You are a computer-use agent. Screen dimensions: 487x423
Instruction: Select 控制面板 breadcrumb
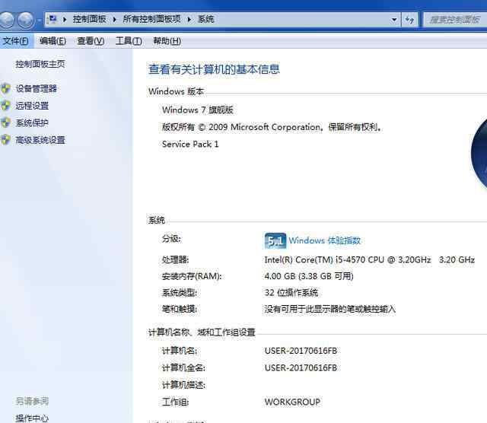tap(90, 19)
